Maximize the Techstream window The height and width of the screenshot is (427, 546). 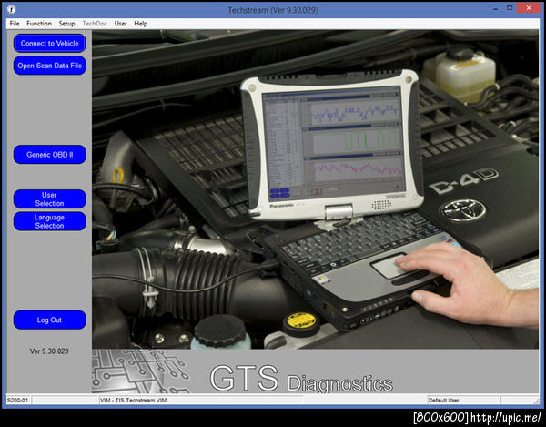pyautogui.click(x=510, y=8)
